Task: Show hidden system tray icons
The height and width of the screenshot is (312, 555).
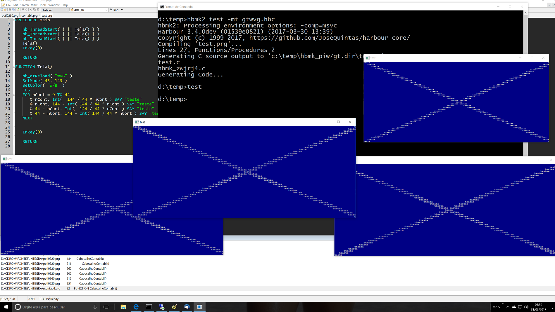Action: tap(508, 307)
